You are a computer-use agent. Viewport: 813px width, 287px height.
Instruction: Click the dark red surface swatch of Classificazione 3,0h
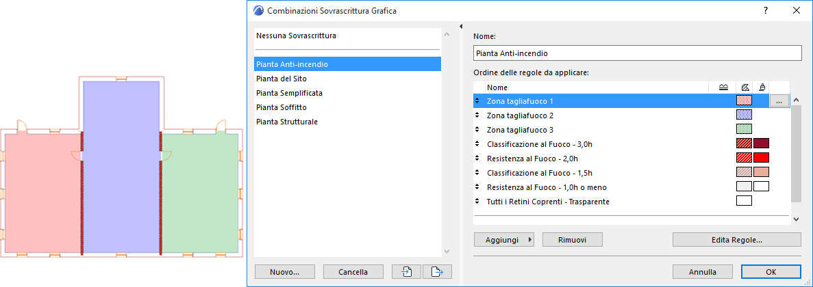coord(761,143)
